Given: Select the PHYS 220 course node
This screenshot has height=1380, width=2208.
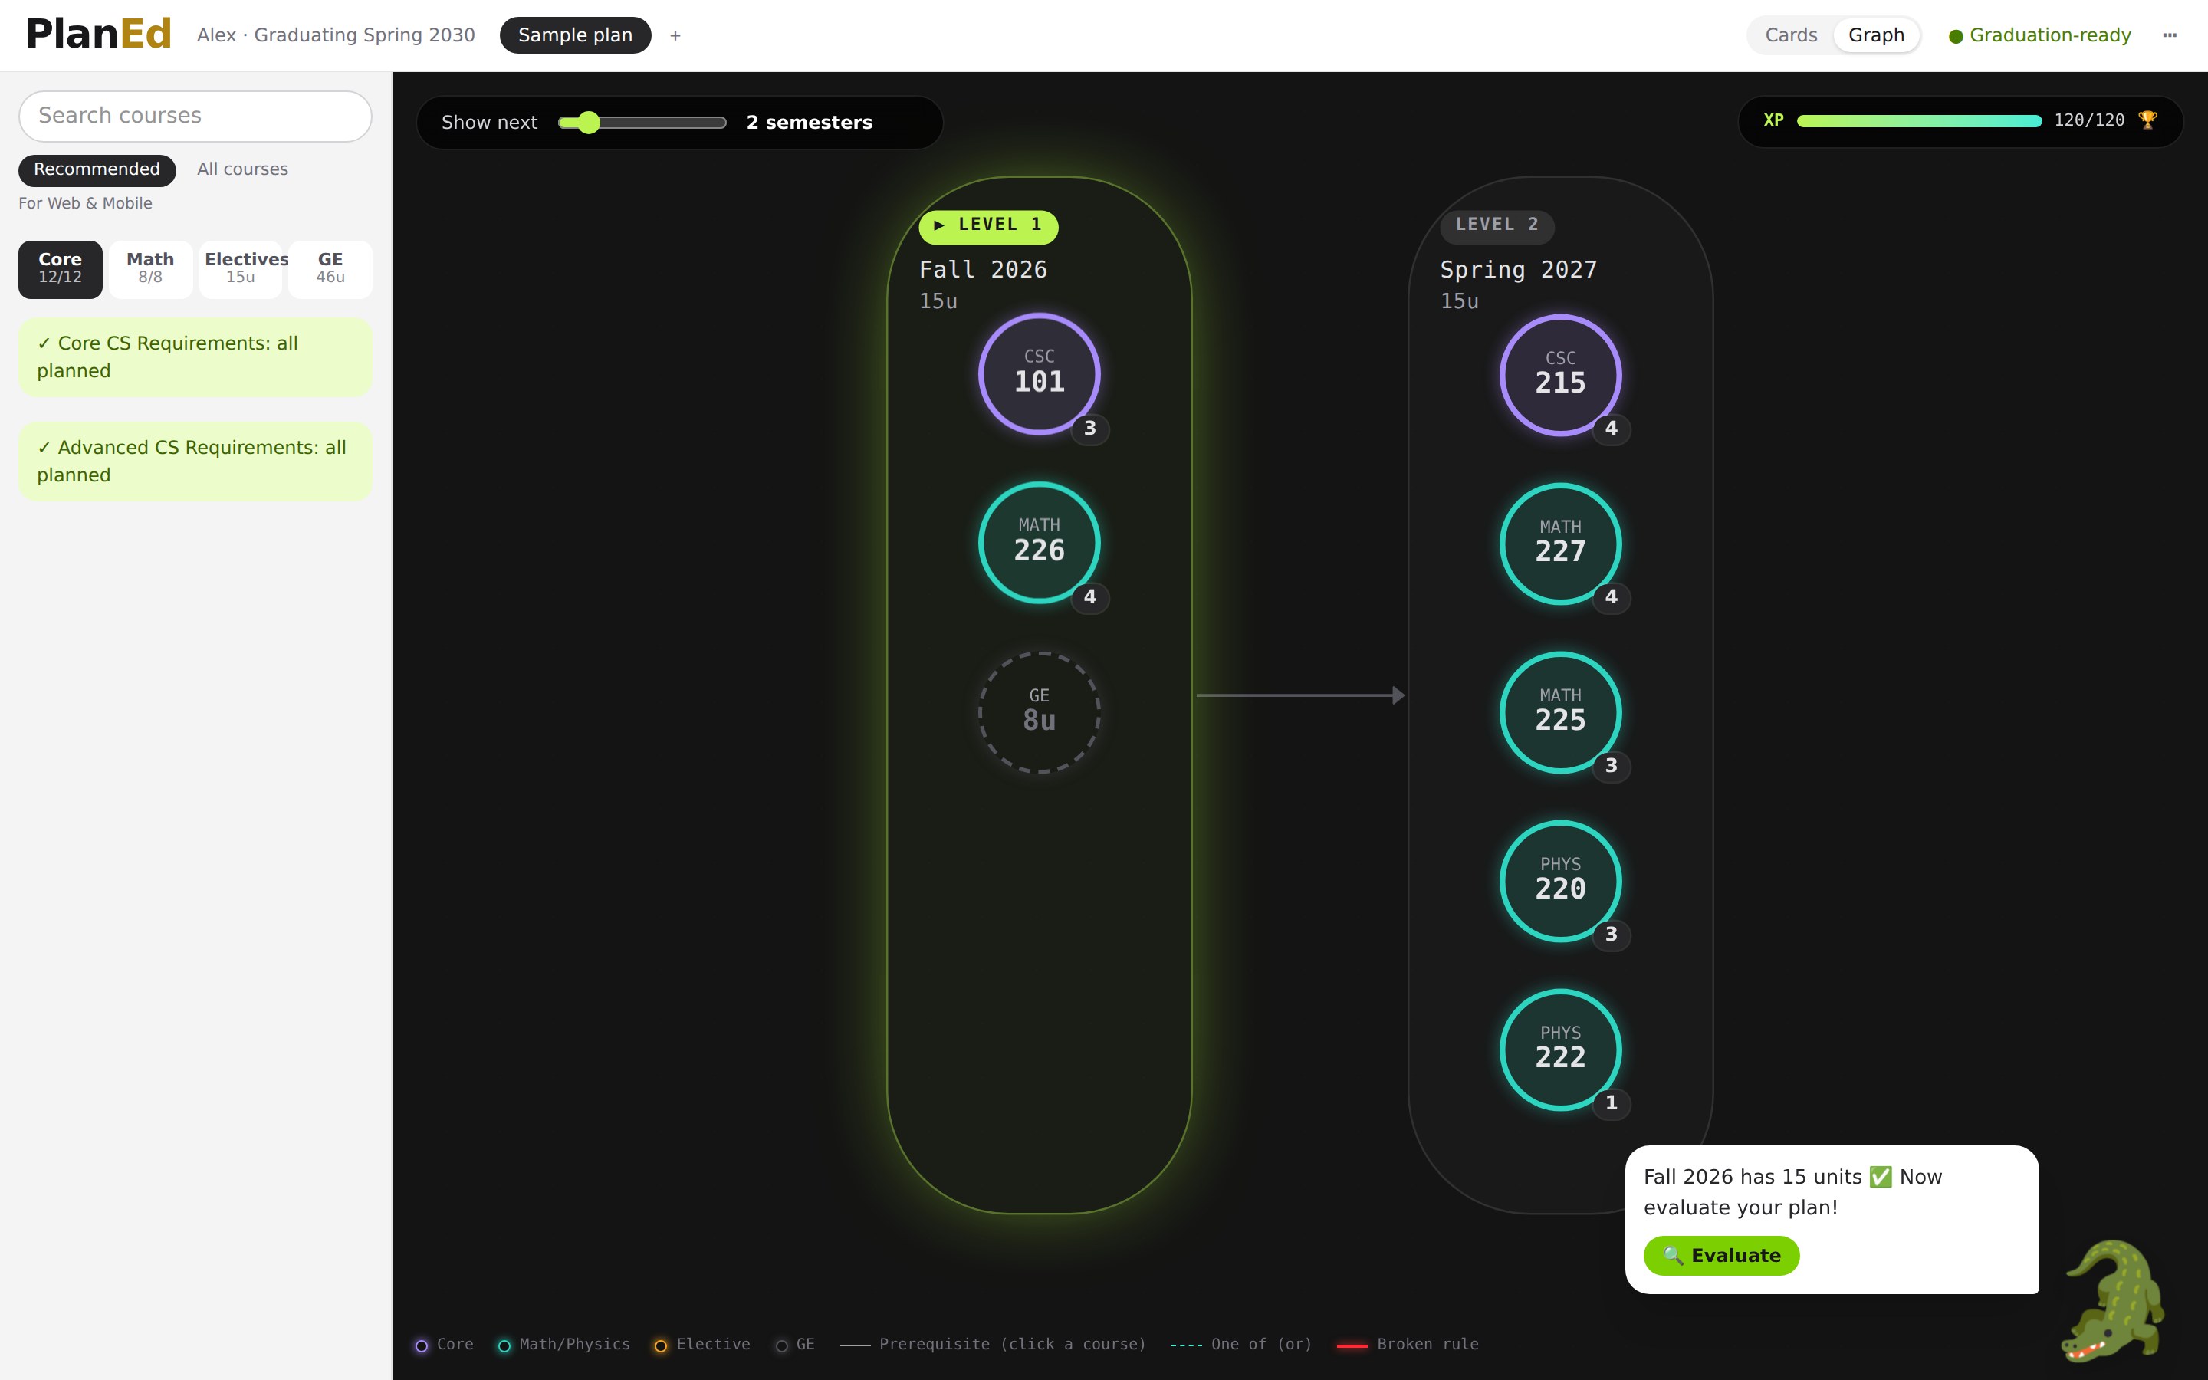Looking at the screenshot, I should pos(1560,881).
